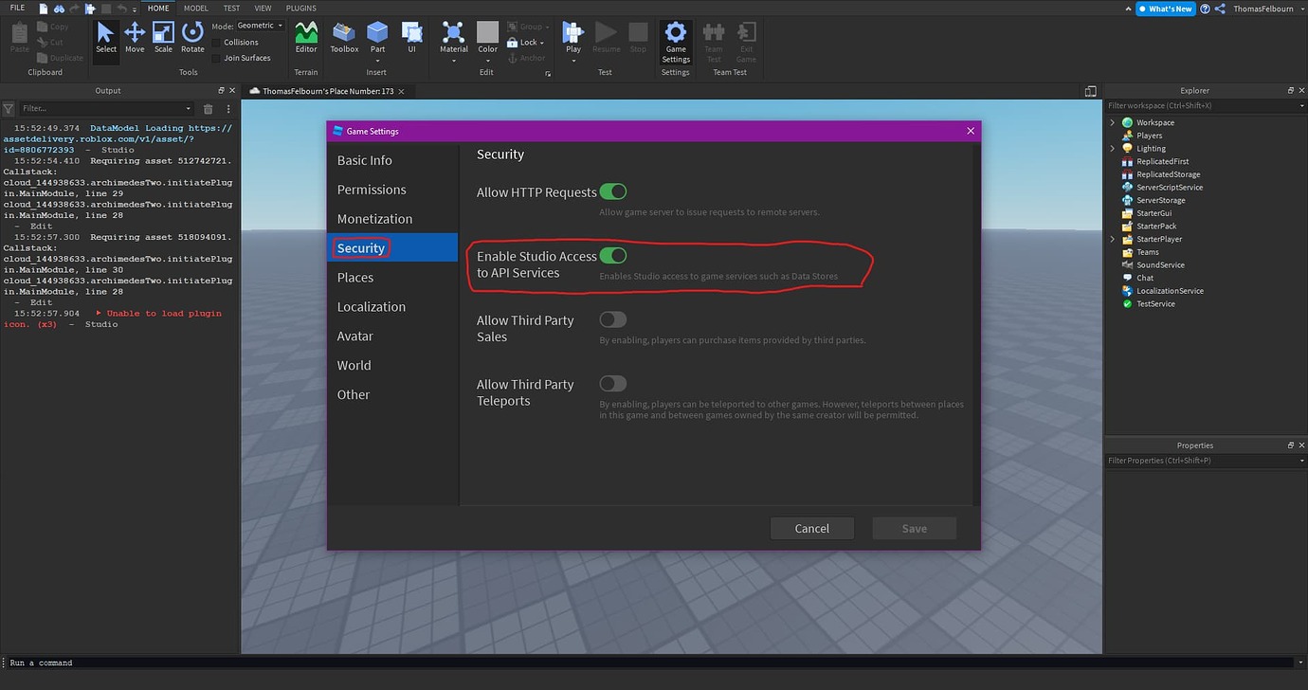Image resolution: width=1308 pixels, height=690 pixels.
Task: Click the Material icon
Action: click(454, 33)
